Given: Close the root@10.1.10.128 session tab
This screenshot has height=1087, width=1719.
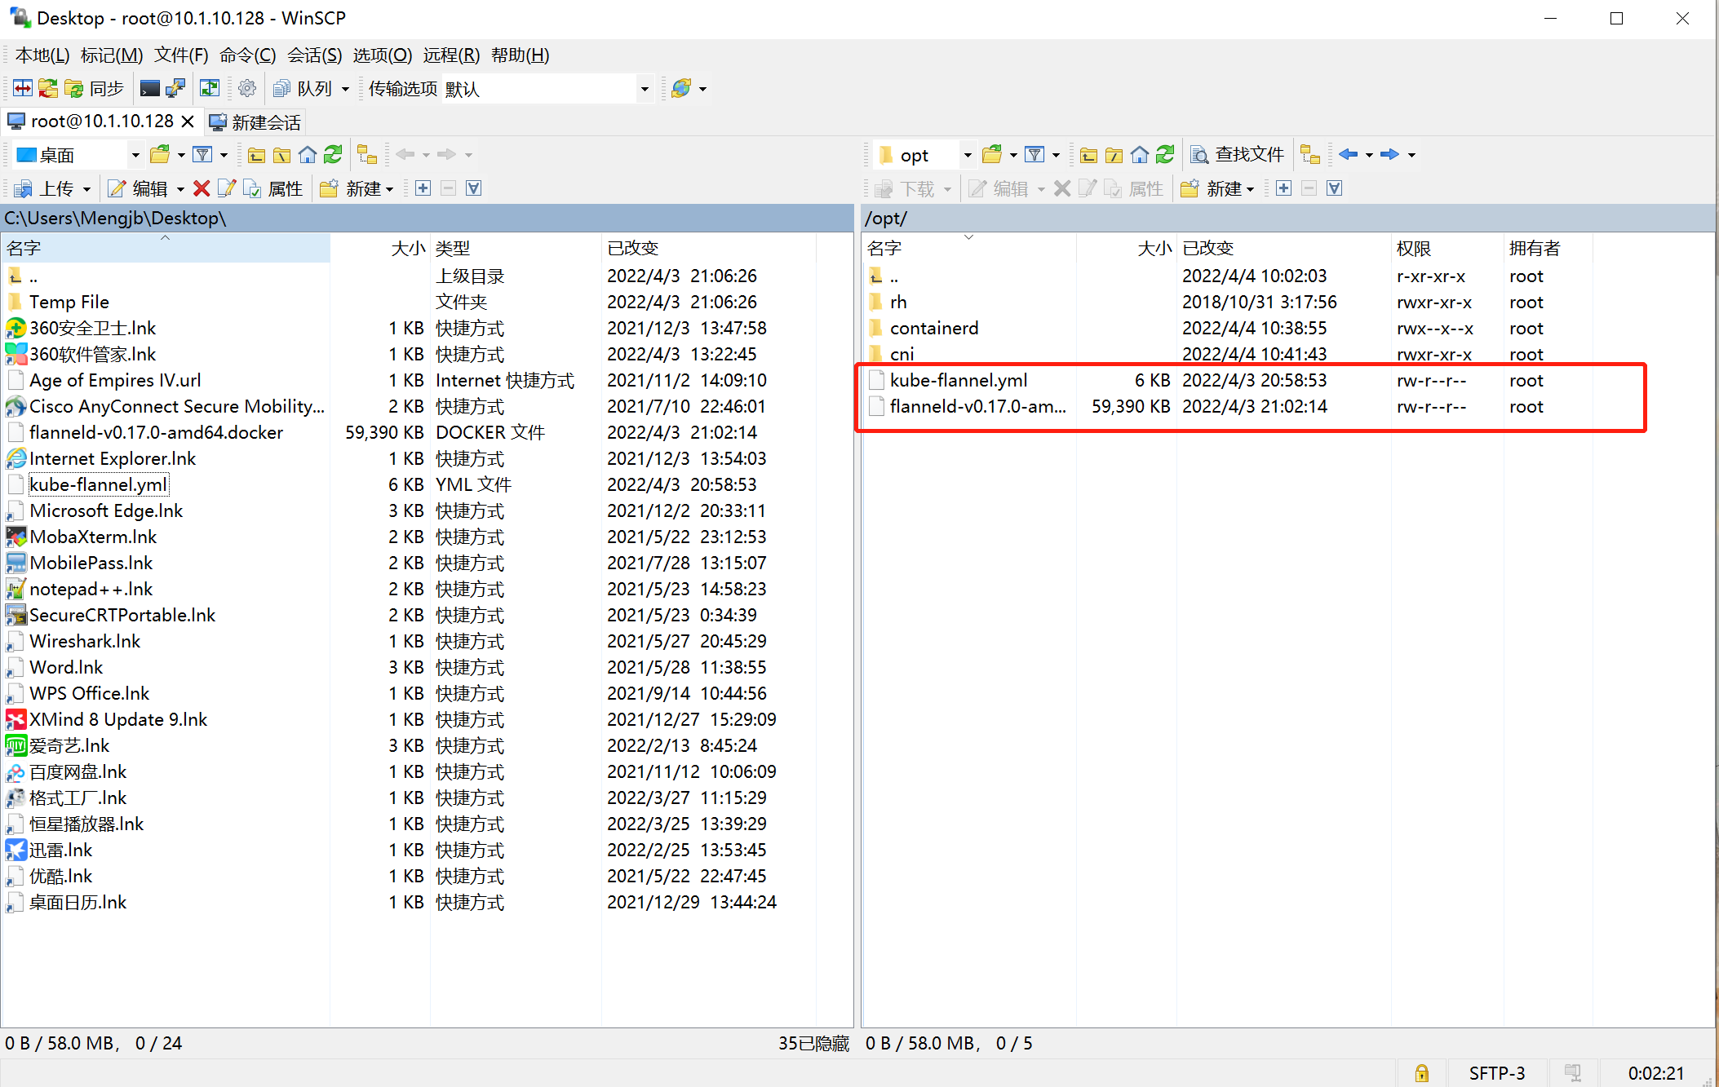Looking at the screenshot, I should (x=188, y=122).
